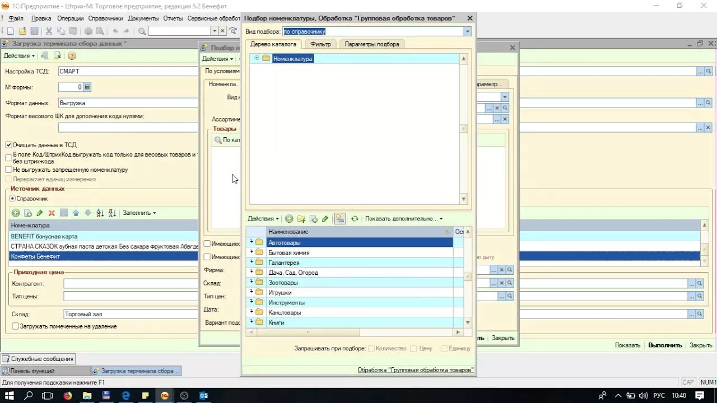717x403 pixels.
Task: Check the Цену checkbox in Запрашивать при подборе
Action: click(x=414, y=348)
